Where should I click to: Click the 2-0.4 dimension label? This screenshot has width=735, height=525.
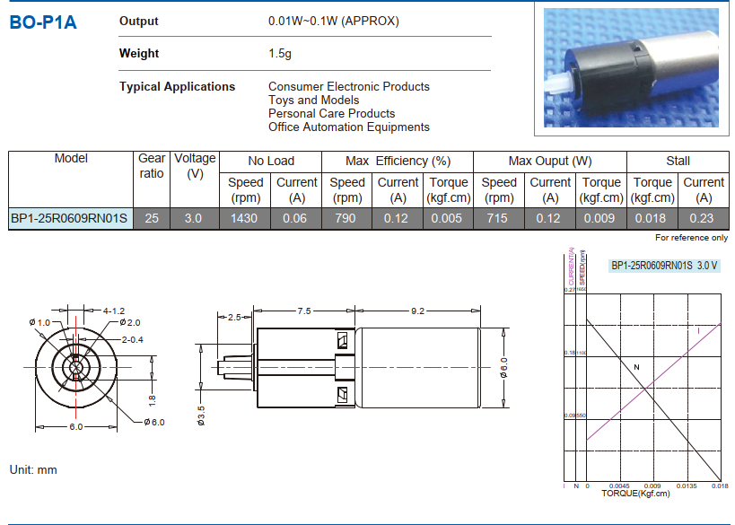tap(132, 340)
